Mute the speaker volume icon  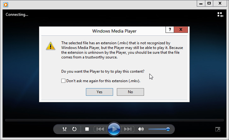coord(141,129)
